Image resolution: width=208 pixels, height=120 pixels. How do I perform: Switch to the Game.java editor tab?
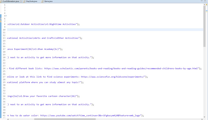(x=47, y=1)
